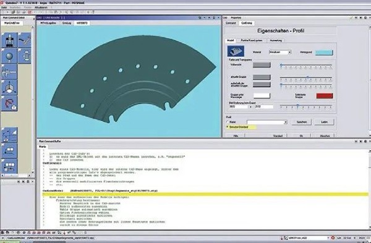This screenshot has width=371, height=243.
Task: Open the dropdown in the bottom status bar
Action: click(x=309, y=238)
